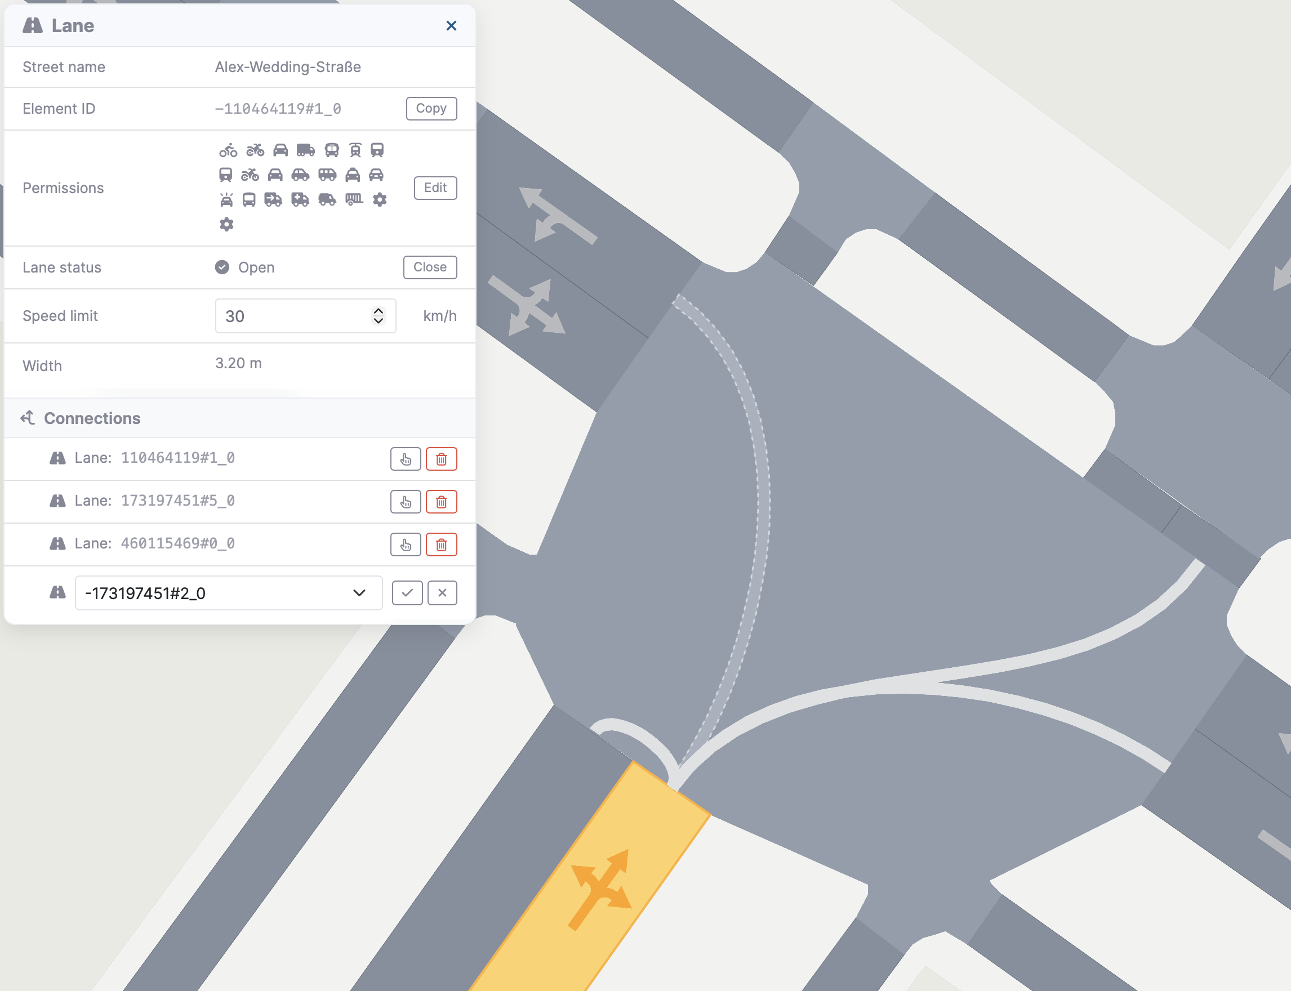1291x991 pixels.
Task: Click the container trailer permission icon
Action: (354, 200)
